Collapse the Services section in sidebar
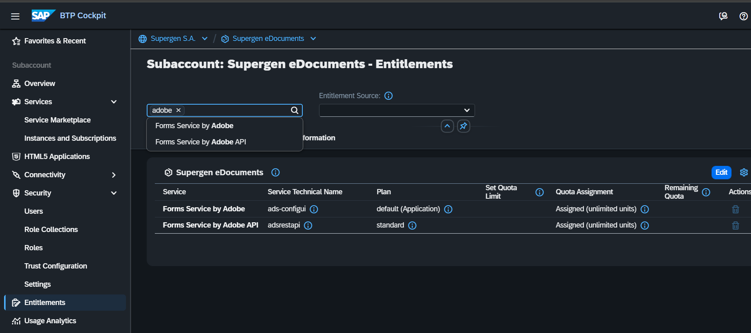The height and width of the screenshot is (333, 751). 114,102
